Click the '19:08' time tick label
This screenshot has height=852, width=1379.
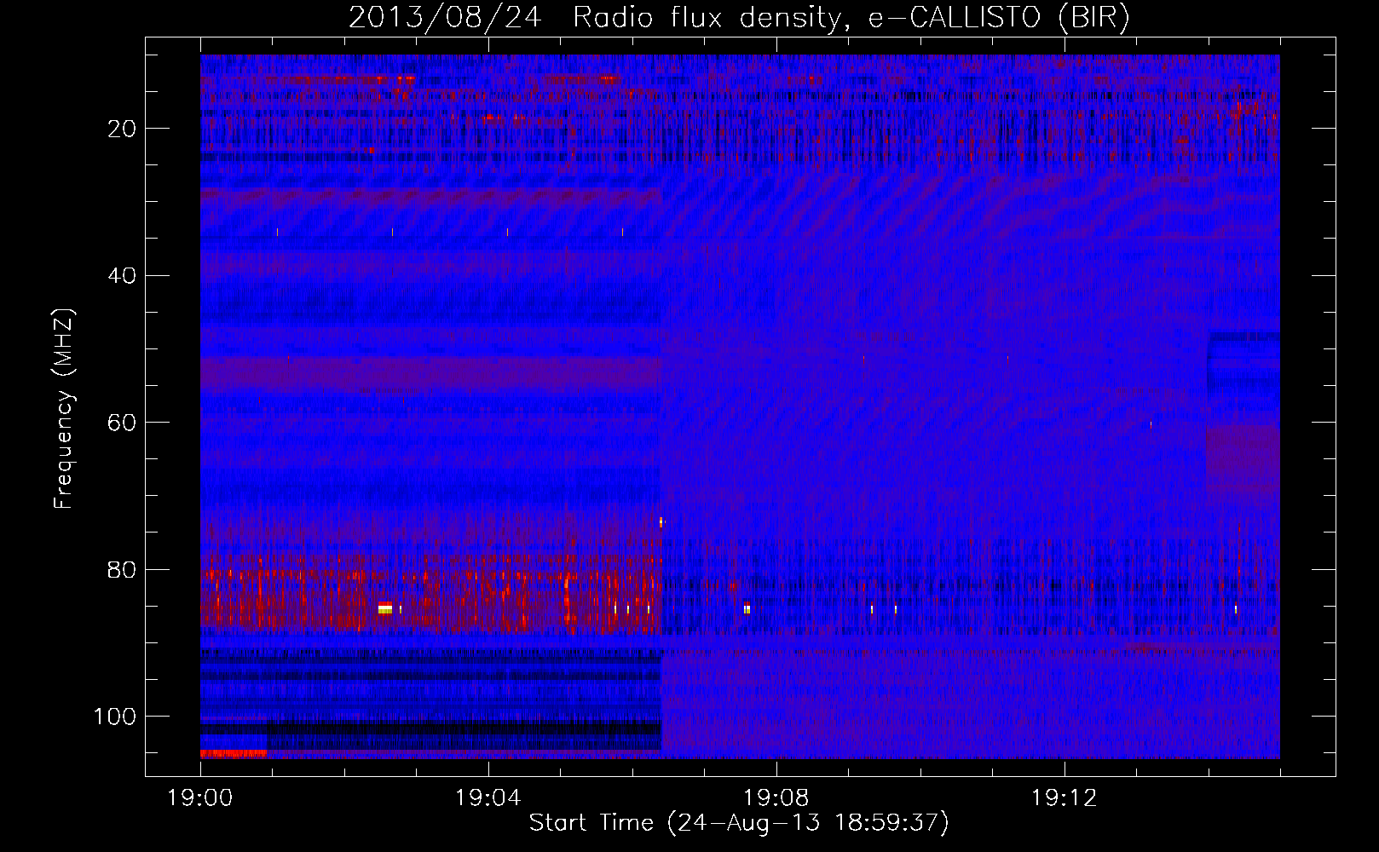click(776, 798)
